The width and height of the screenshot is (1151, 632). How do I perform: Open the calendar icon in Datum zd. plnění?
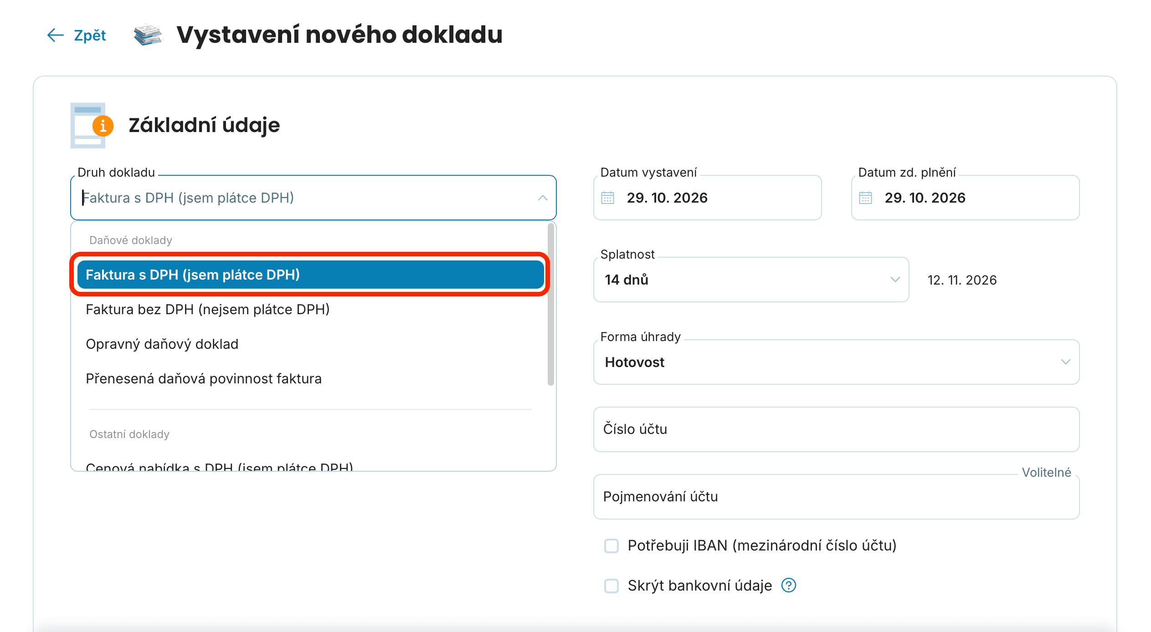pyautogui.click(x=865, y=198)
